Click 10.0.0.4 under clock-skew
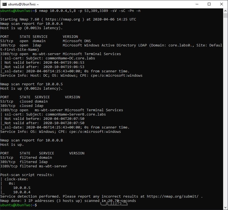This screenshot has height=210, width=228. (x=22, y=192)
